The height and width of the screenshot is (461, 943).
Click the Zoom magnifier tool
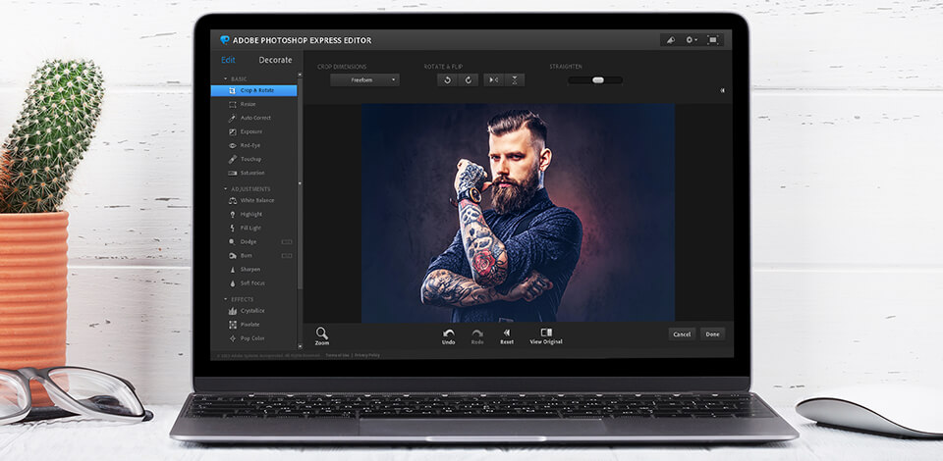322,336
